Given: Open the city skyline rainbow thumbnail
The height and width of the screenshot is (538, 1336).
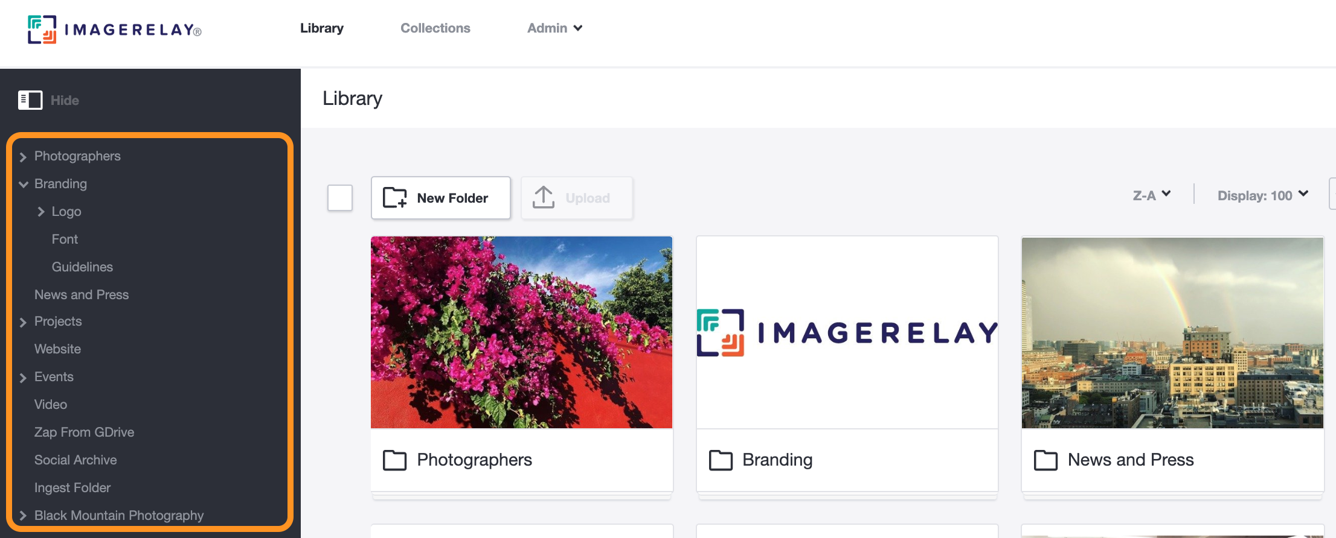Looking at the screenshot, I should coord(1172,332).
